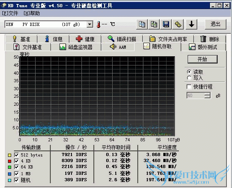Copy screenshot to clipboard icon
The image size is (232, 188).
(x=154, y=24)
